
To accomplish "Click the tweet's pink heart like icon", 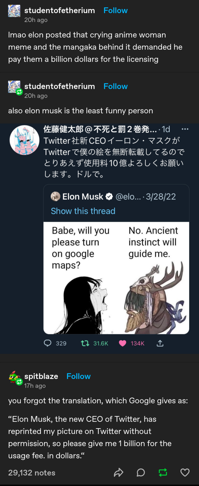I will 123,343.
